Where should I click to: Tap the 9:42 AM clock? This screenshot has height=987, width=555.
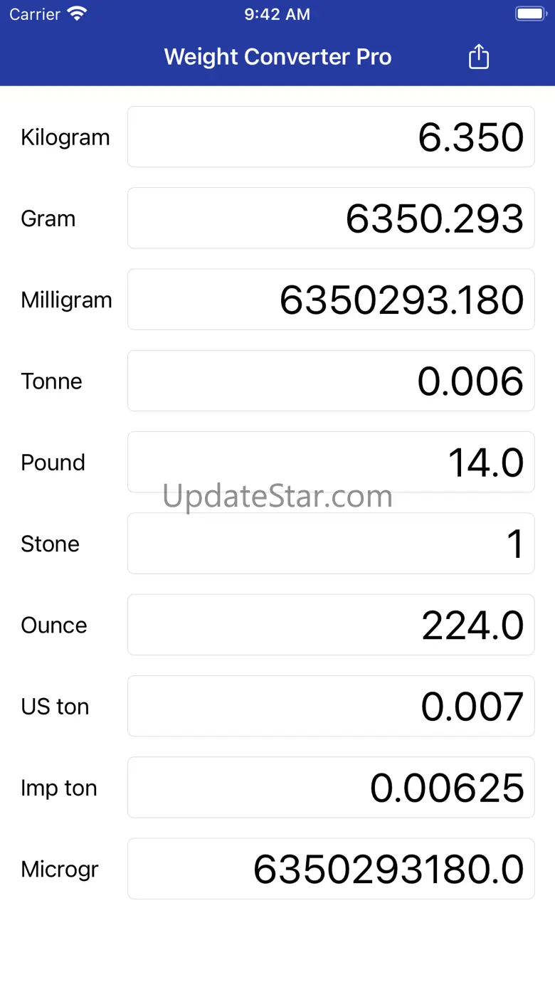click(277, 14)
